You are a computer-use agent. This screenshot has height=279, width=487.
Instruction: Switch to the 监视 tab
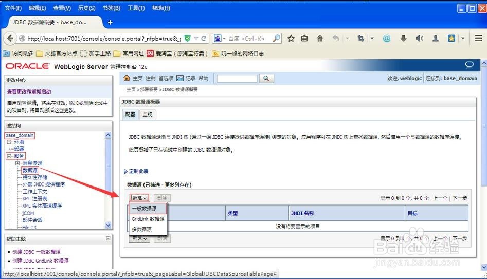click(x=147, y=114)
